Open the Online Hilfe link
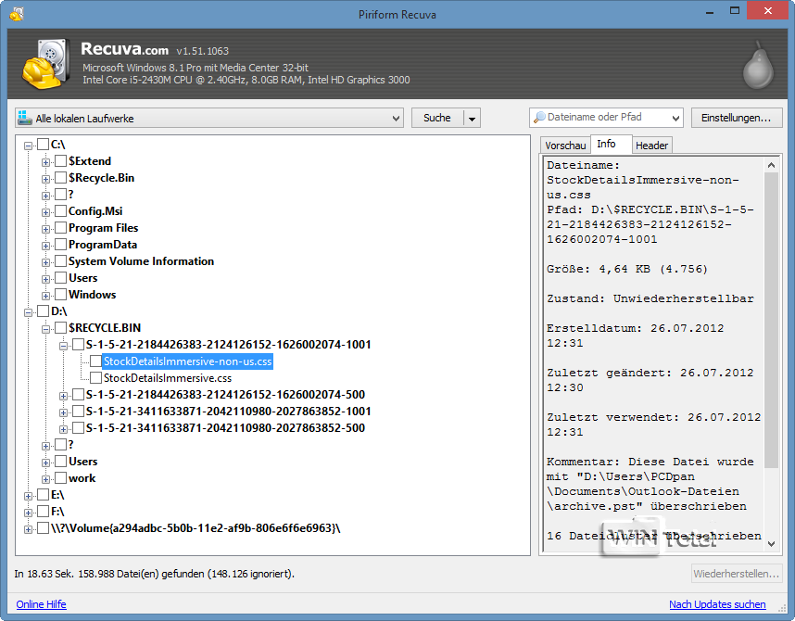The width and height of the screenshot is (795, 621). [42, 604]
